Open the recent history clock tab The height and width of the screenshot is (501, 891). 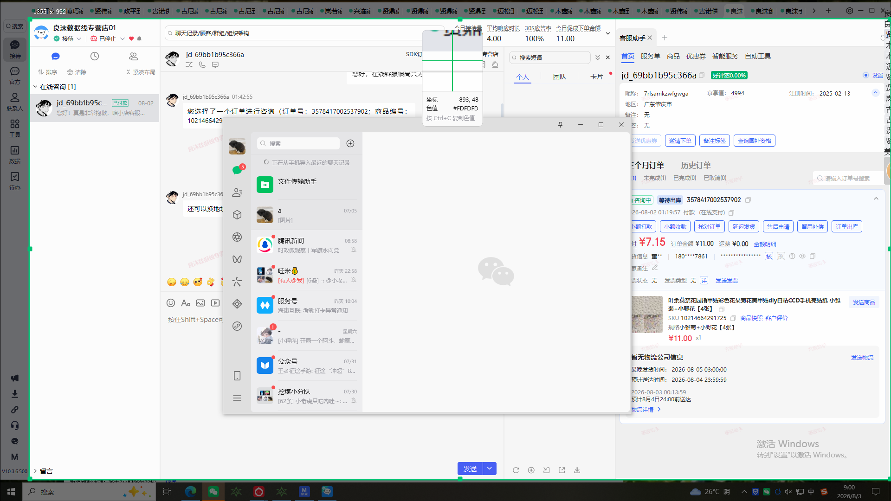pos(95,56)
